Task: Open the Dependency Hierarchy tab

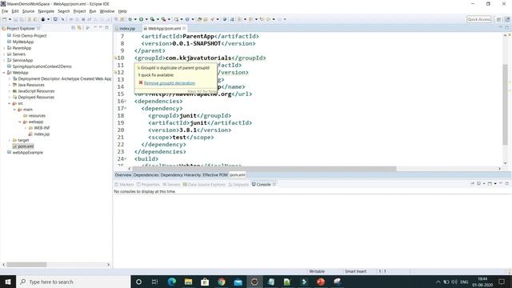Action: (181, 175)
